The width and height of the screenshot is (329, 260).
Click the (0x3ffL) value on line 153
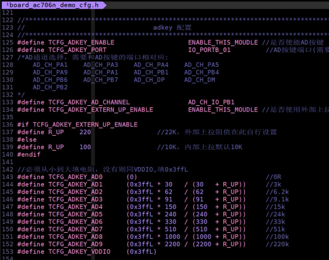click(141, 252)
